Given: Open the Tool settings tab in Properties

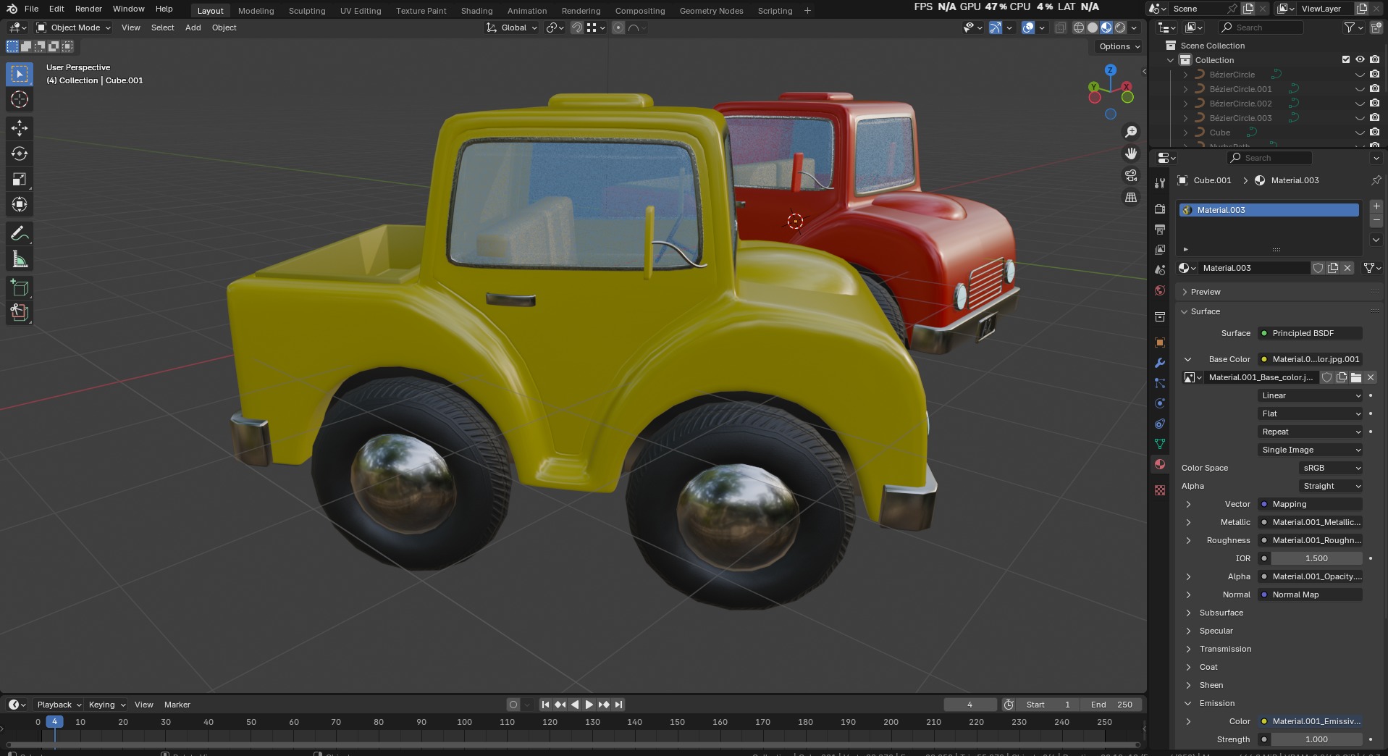Looking at the screenshot, I should pyautogui.click(x=1160, y=183).
